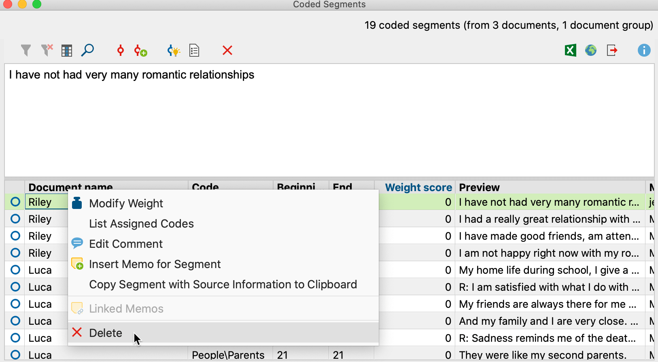Click the Code column header
The image size is (658, 362).
[231, 187]
